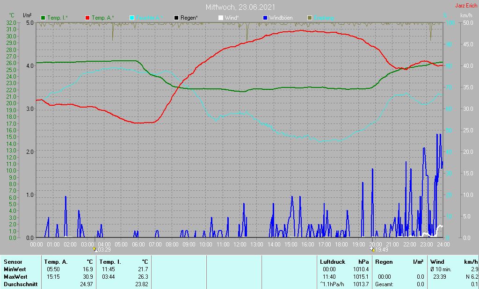The width and height of the screenshot is (479, 289).
Task: Click the pressure average '1013.7'
Action: pyautogui.click(x=361, y=284)
